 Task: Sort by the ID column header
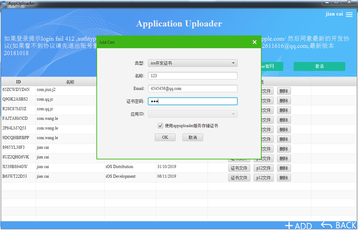coord(18,82)
